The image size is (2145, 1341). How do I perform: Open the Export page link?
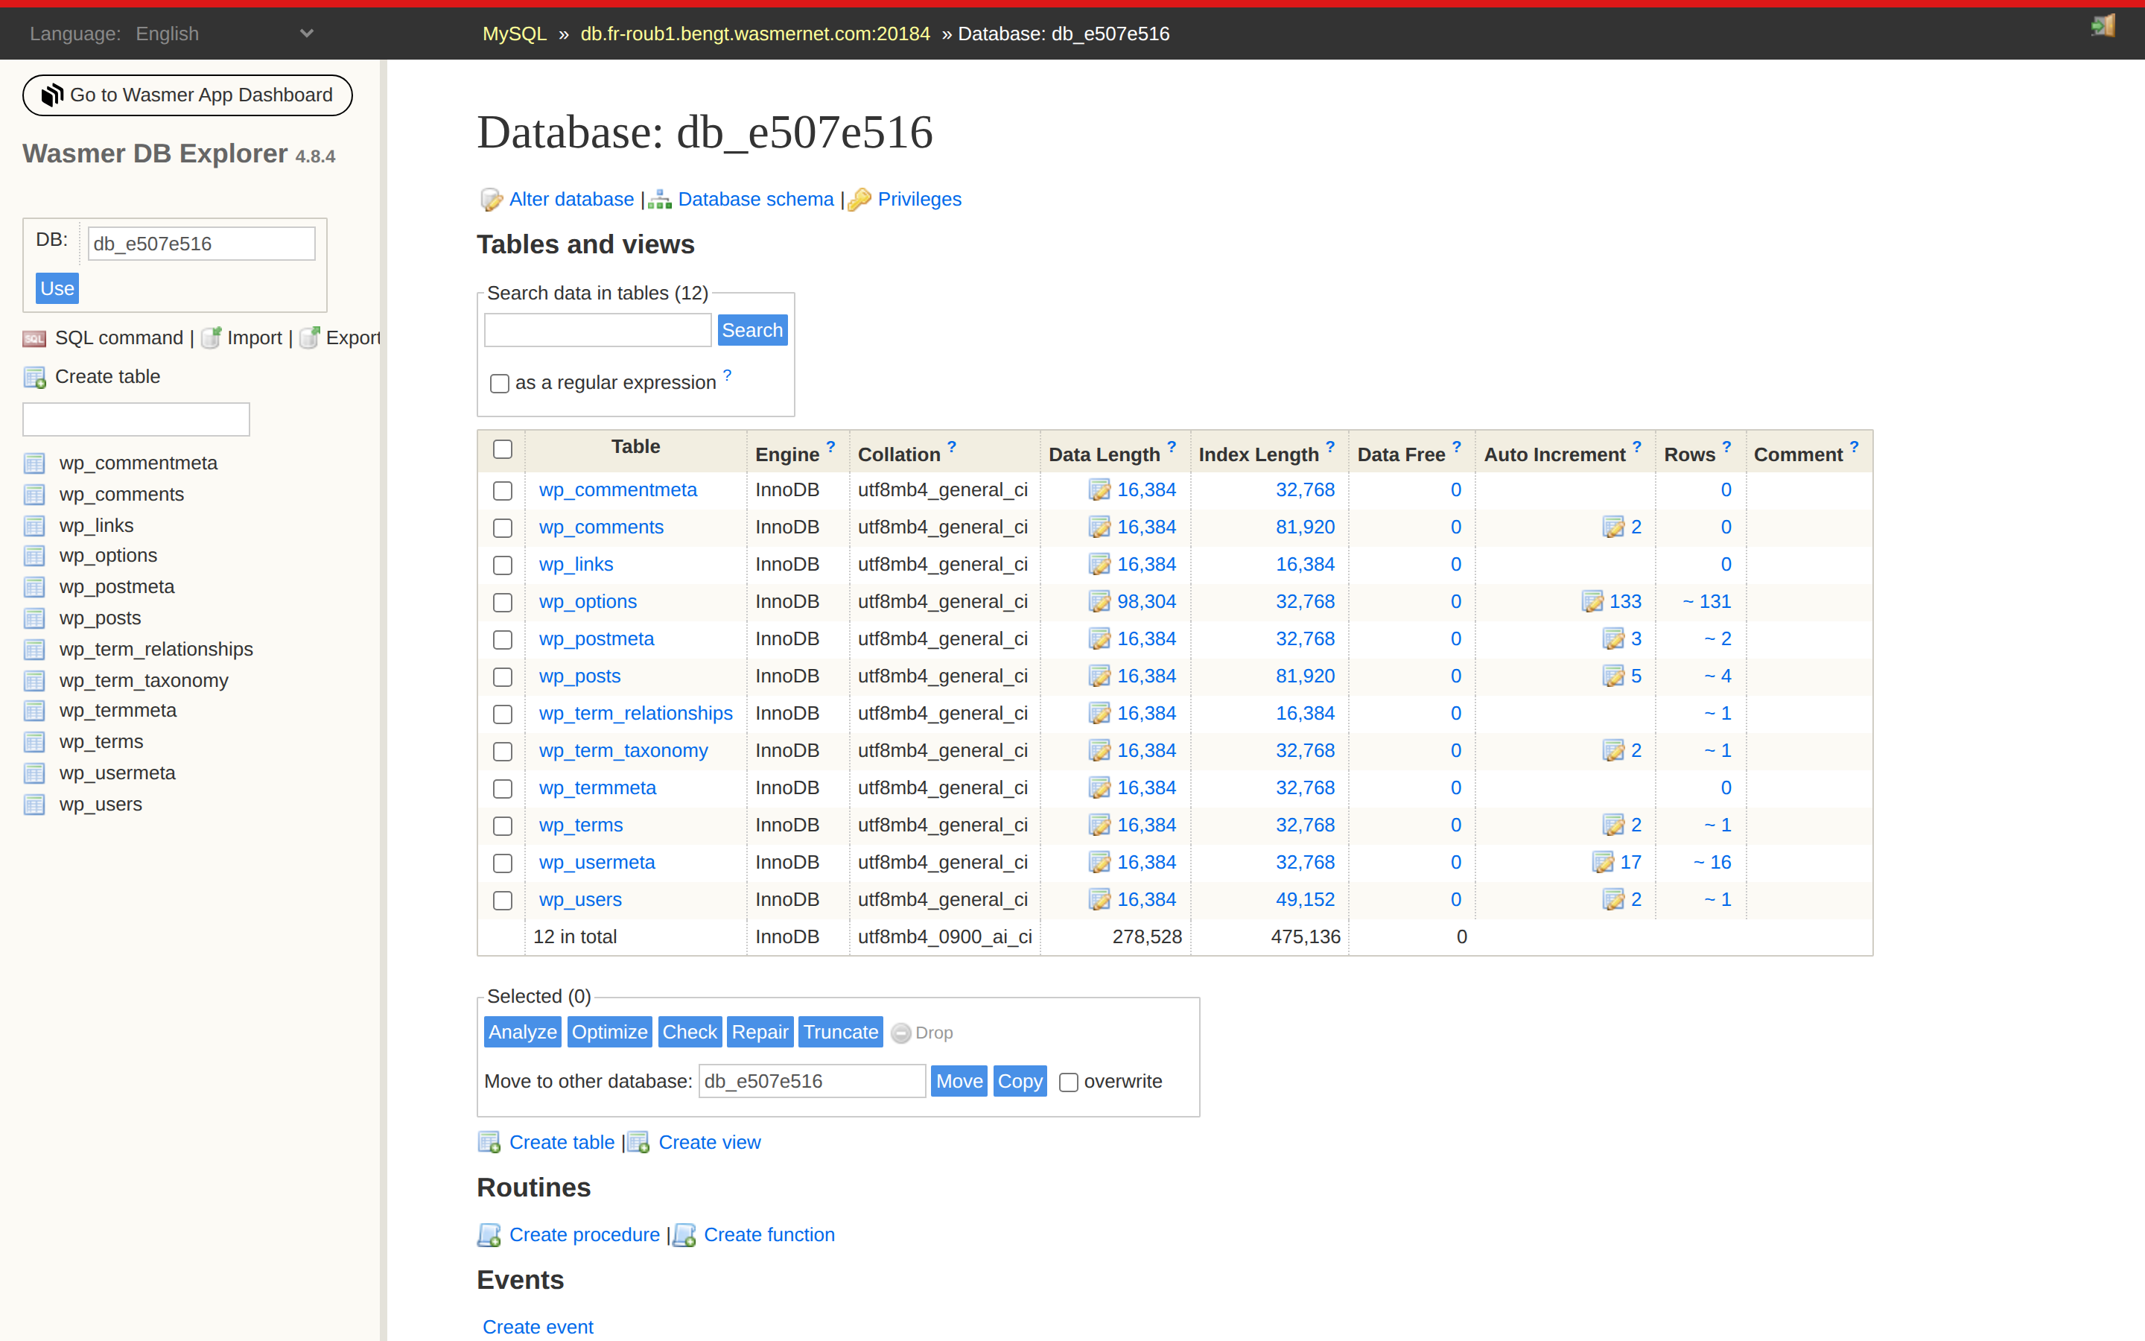pyautogui.click(x=353, y=338)
